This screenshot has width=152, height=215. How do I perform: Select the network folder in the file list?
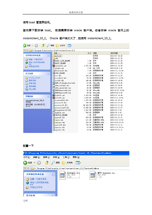coord(58,56)
